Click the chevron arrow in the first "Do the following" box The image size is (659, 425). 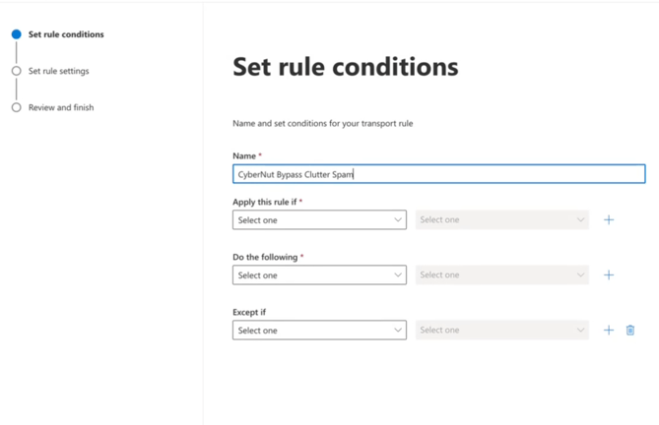point(398,275)
